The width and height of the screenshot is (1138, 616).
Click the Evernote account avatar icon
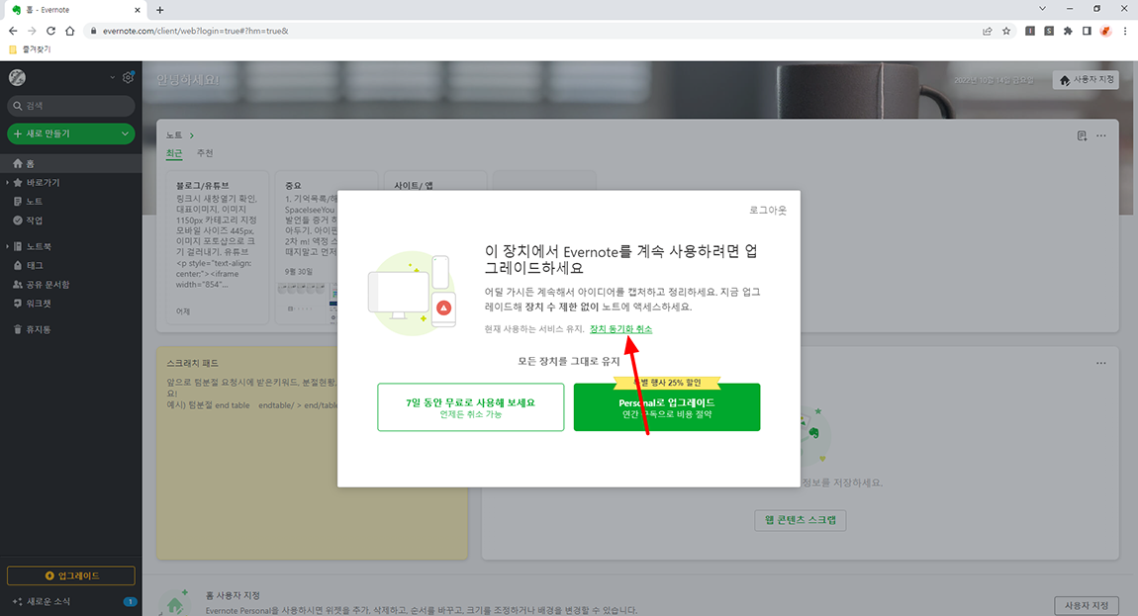tap(18, 77)
